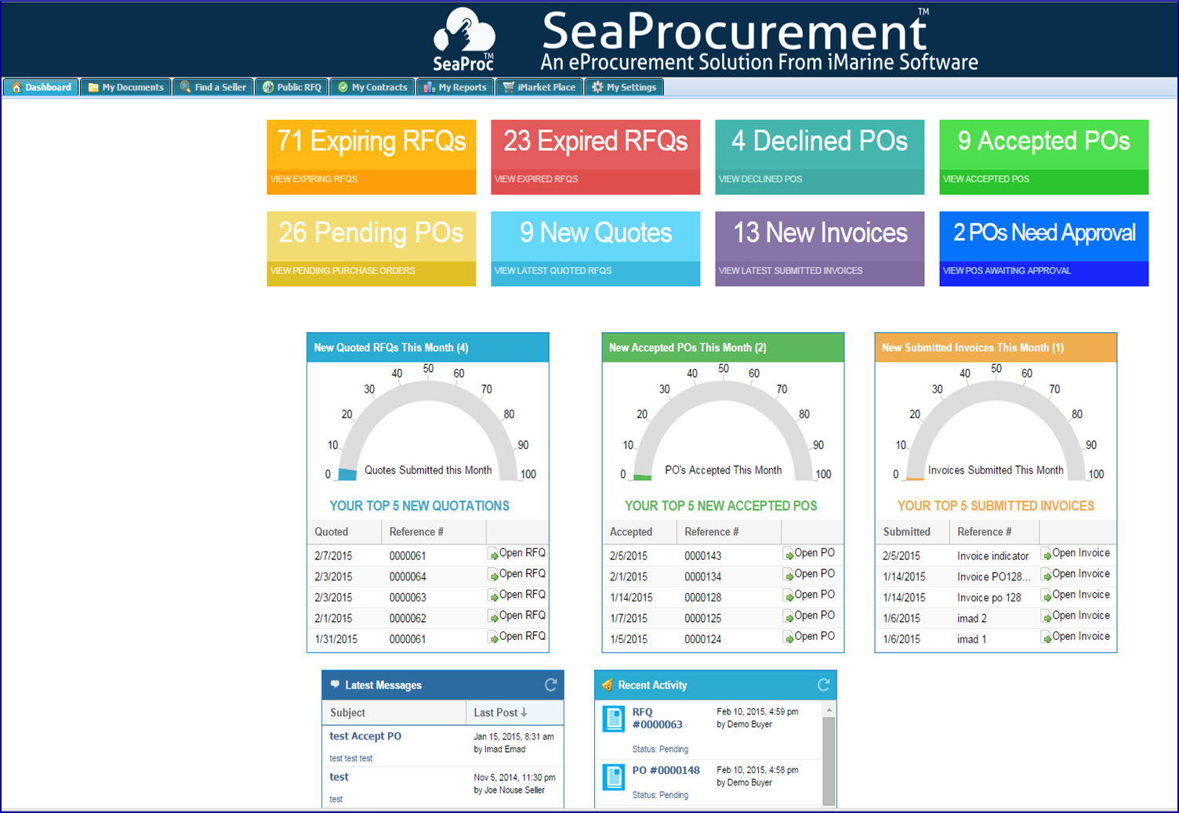Click the Latest Messages speech bubble icon
The image size is (1179, 813).
point(335,684)
